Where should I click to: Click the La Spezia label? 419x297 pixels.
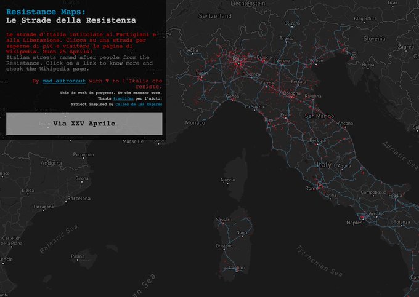tap(254, 106)
